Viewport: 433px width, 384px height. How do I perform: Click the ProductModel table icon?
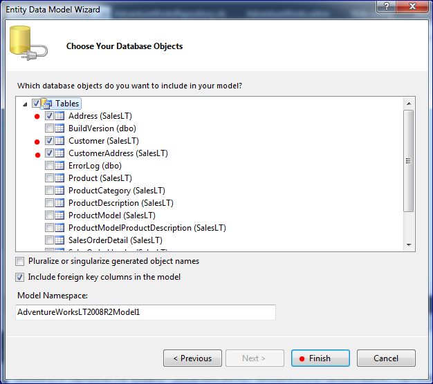[x=59, y=215]
